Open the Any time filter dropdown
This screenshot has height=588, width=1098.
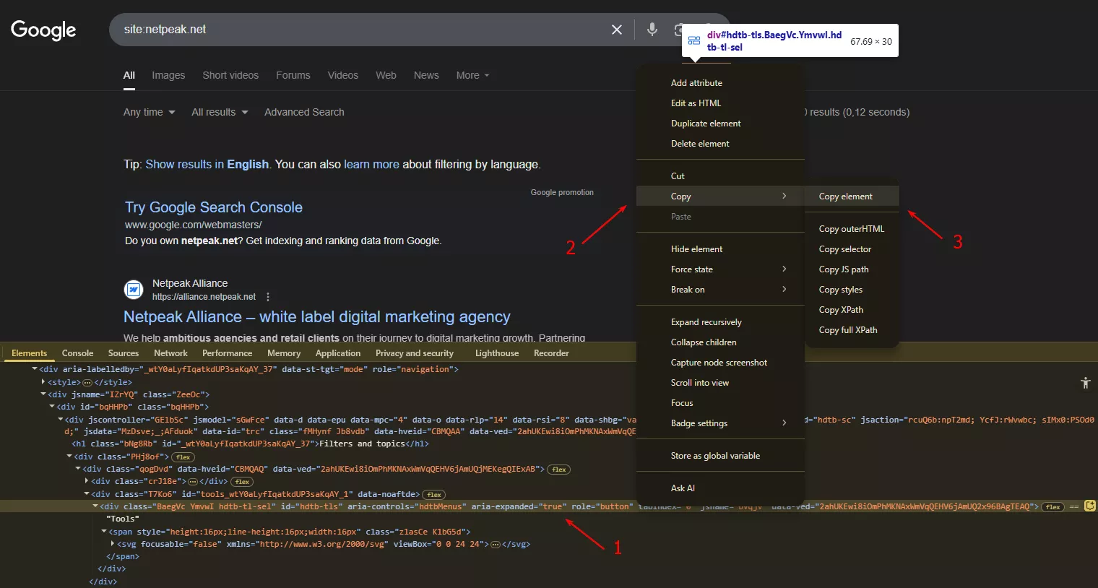click(150, 112)
